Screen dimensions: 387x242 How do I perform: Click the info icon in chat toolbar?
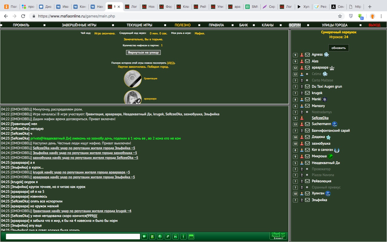coord(183,237)
